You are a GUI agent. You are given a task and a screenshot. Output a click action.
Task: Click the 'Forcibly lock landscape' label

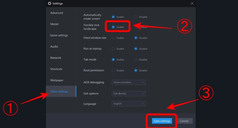[92, 27]
